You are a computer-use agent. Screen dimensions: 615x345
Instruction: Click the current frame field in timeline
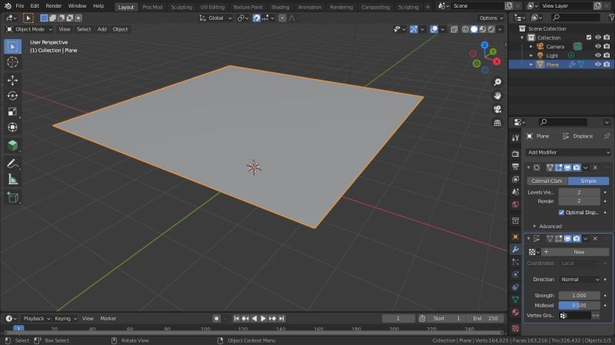coord(398,319)
